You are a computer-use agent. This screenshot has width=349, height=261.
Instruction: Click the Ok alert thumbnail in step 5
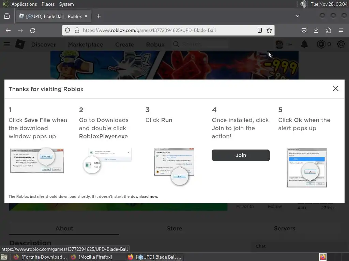[x=307, y=168]
